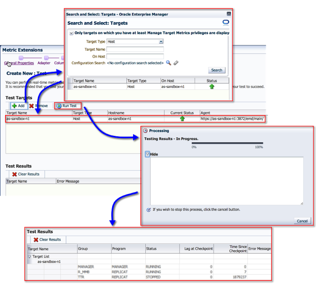Click resize grip of processing log textarea
This screenshot has height=298, width=316.
(302, 204)
